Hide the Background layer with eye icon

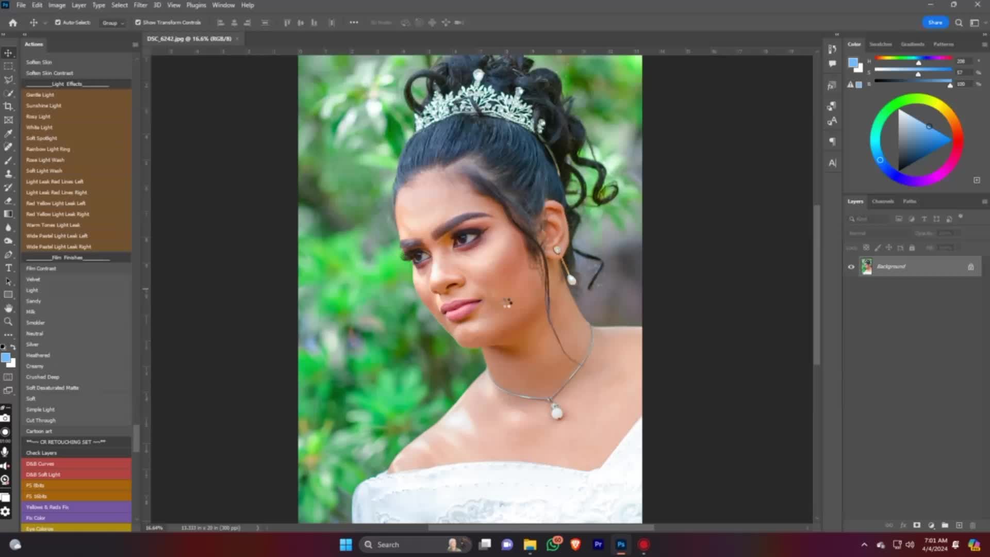coord(851,267)
